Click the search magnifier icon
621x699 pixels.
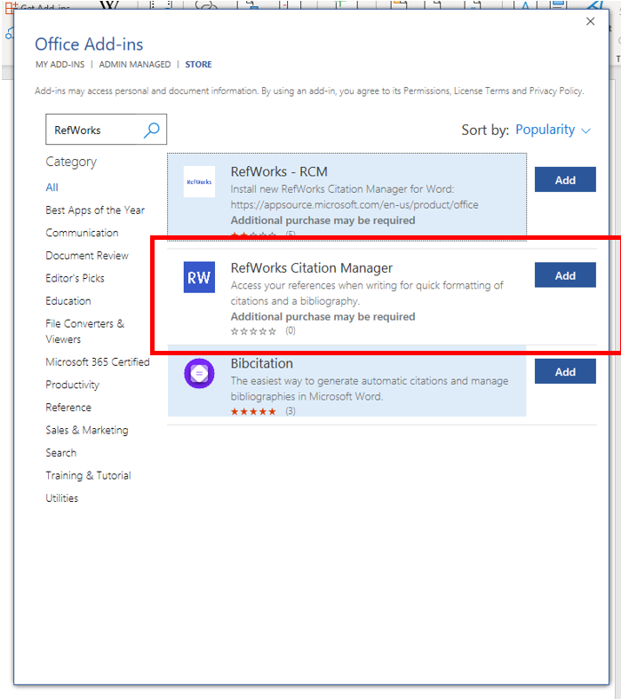[x=152, y=131]
